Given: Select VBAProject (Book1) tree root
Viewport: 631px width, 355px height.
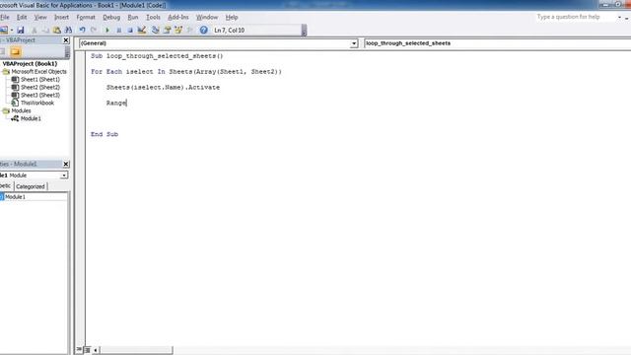Looking at the screenshot, I should coord(30,63).
